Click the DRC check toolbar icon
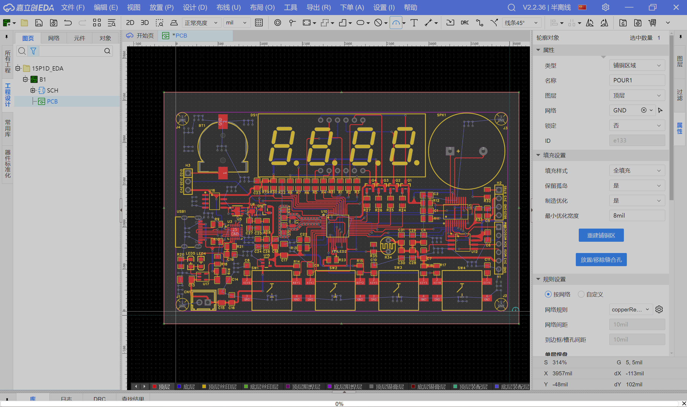 (465, 23)
